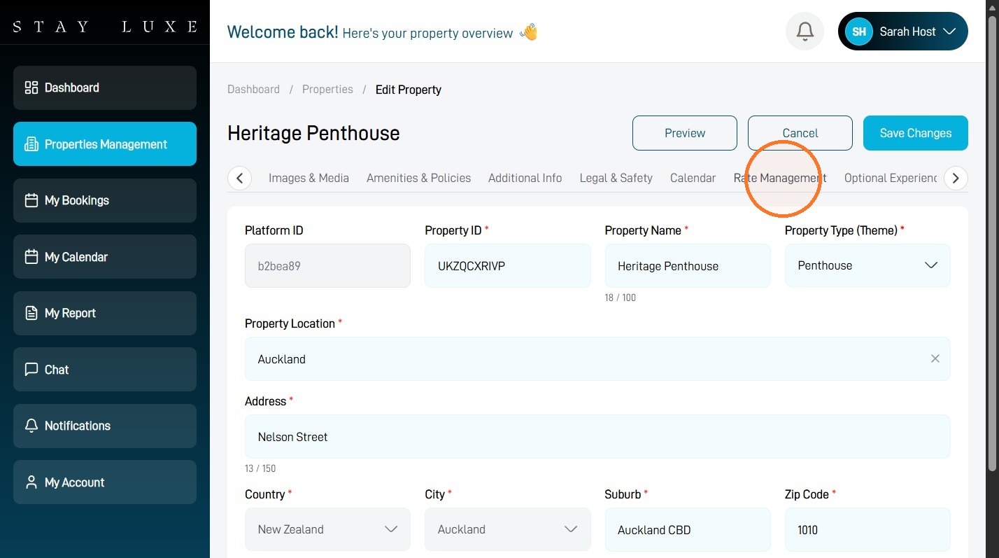This screenshot has height=558, width=999.
Task: Clear the Property Location field with X
Action: [x=935, y=358]
